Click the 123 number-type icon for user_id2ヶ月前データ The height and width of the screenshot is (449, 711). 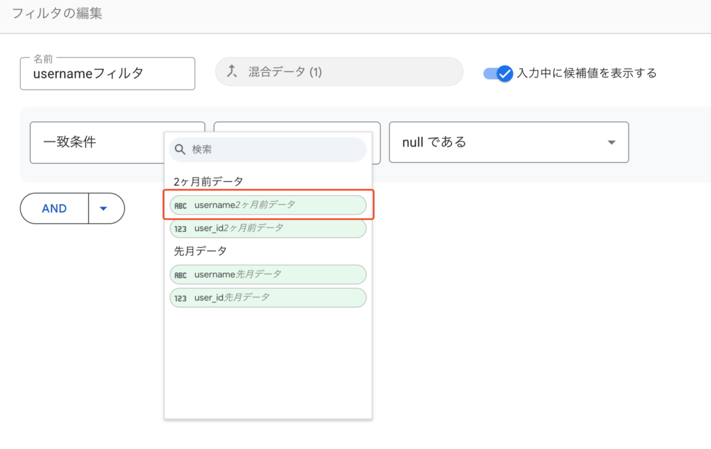tap(181, 228)
